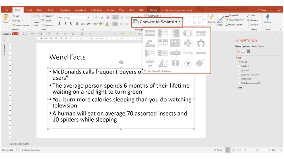Screen dimensions: 284x159
Task: Open the Section dropdown
Action: click(48, 25)
